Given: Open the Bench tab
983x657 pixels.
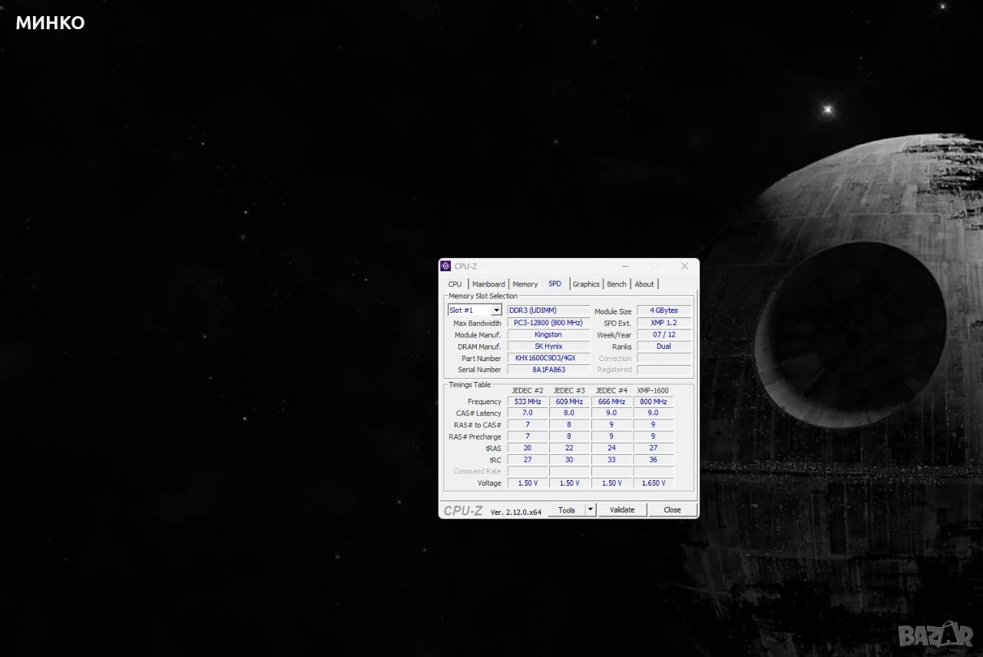Looking at the screenshot, I should [x=617, y=284].
